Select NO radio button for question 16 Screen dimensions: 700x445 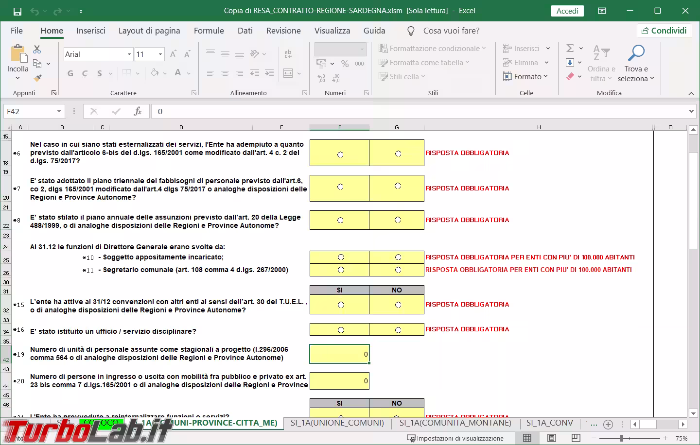398,330
